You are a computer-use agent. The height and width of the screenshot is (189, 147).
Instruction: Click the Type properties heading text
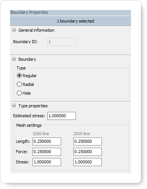[33, 106]
